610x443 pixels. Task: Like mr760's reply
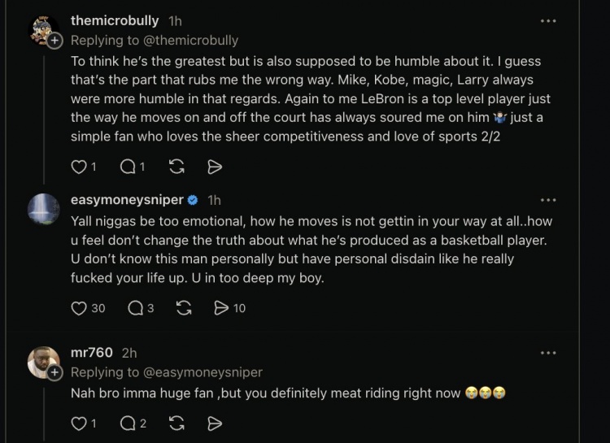(79, 423)
